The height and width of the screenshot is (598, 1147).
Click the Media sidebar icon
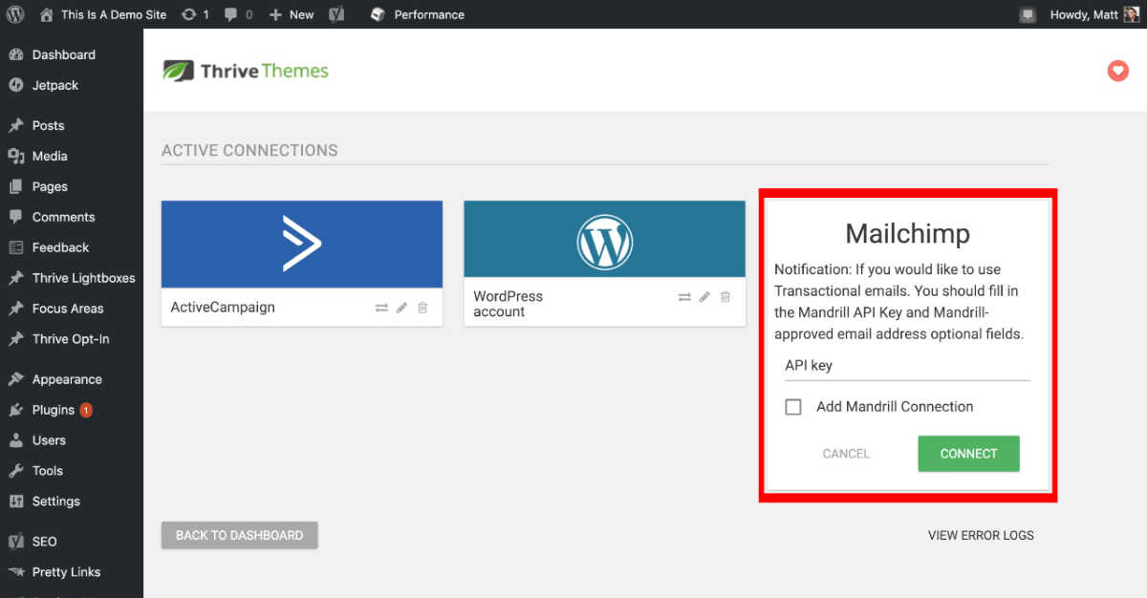pyautogui.click(x=15, y=156)
